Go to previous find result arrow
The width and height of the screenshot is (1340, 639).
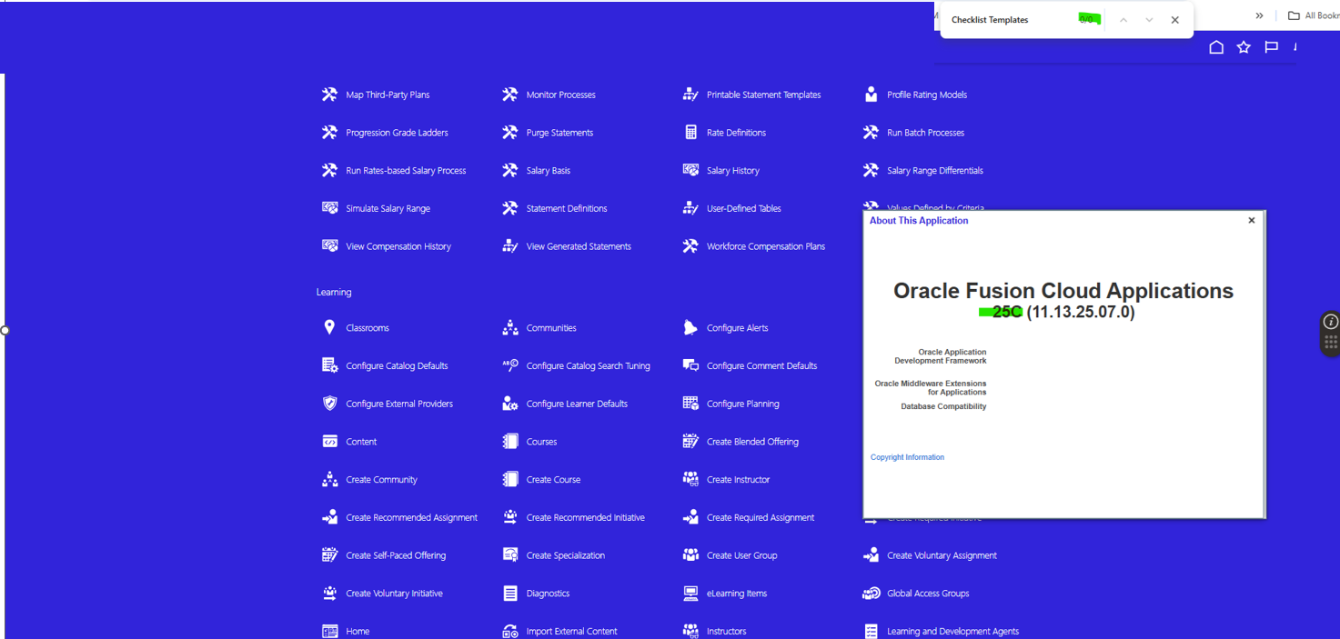(1123, 20)
